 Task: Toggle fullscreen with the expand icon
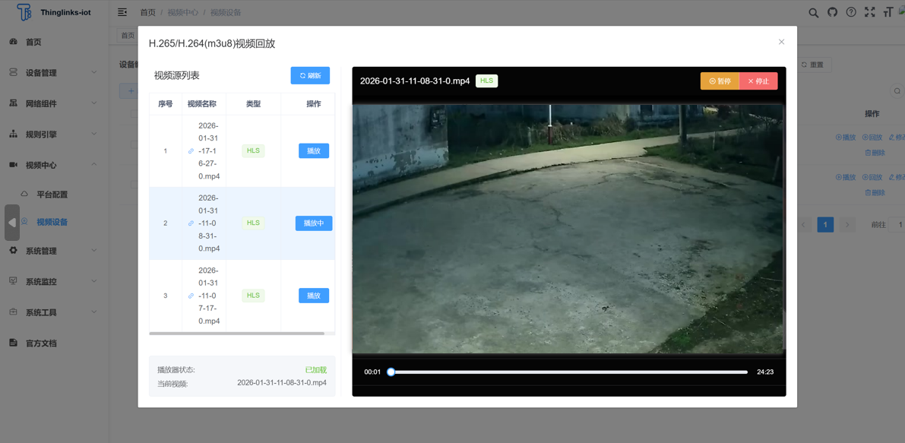pos(869,12)
